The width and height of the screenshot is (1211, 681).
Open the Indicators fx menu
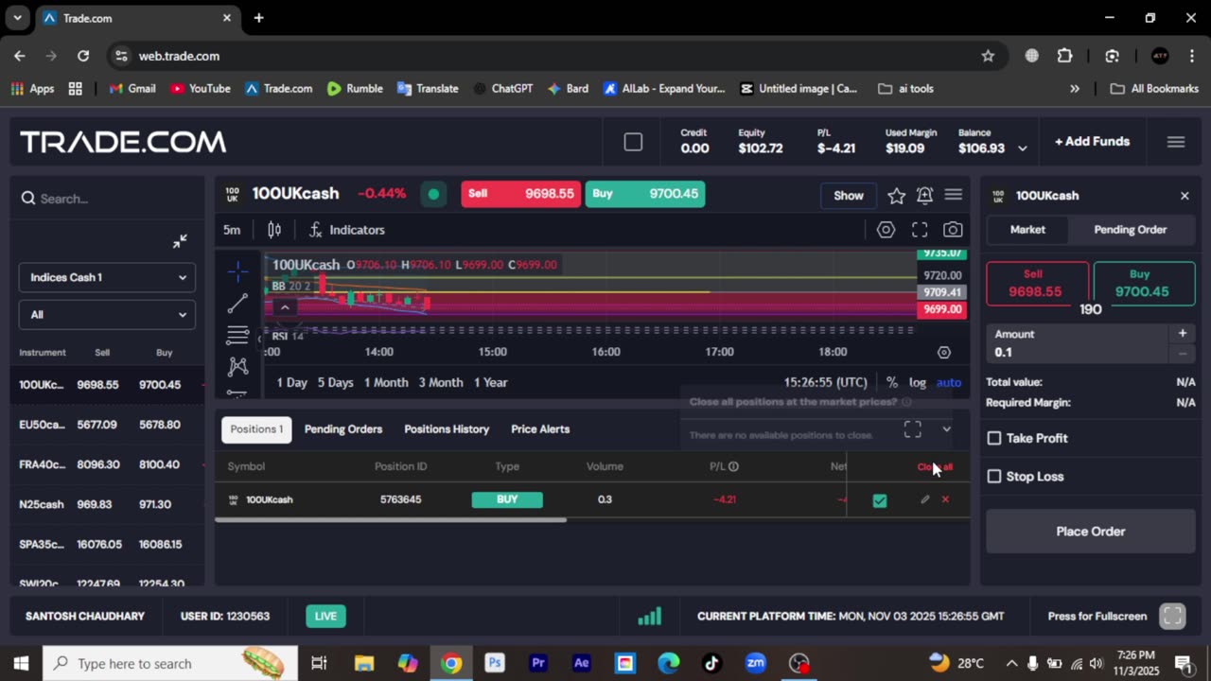[x=346, y=230]
